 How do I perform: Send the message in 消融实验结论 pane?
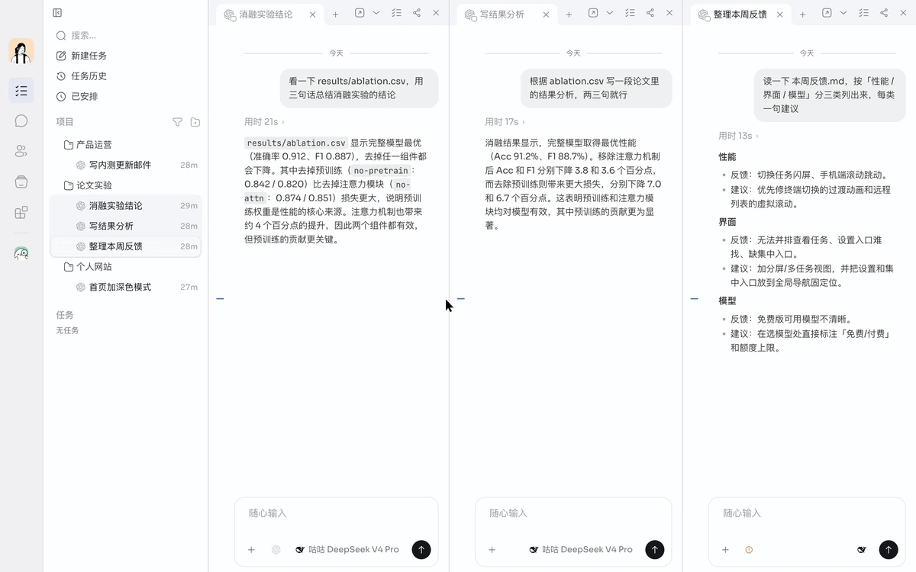coord(421,549)
